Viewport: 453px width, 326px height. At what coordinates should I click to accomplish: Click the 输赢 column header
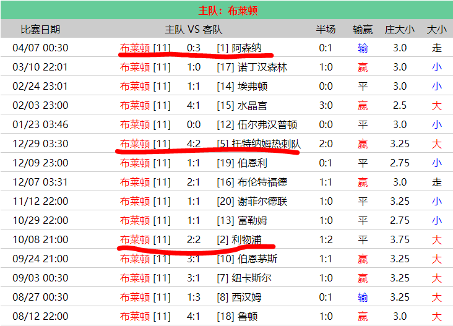point(363,29)
